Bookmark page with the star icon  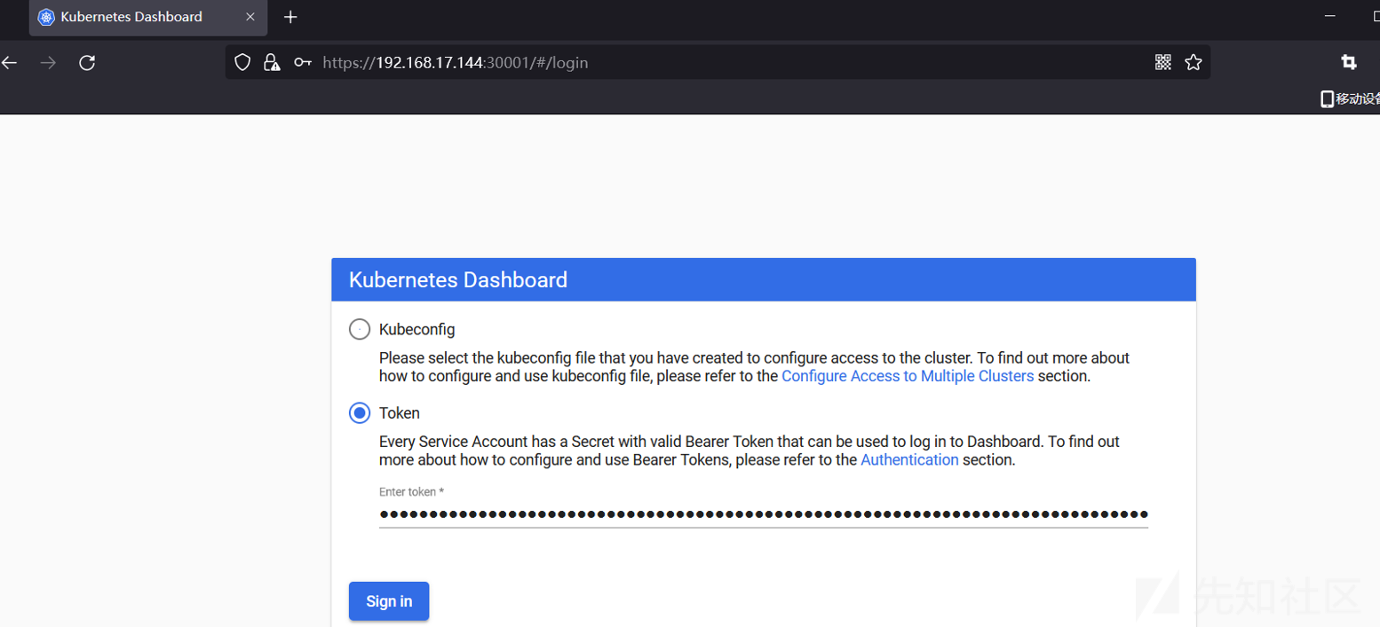point(1194,62)
